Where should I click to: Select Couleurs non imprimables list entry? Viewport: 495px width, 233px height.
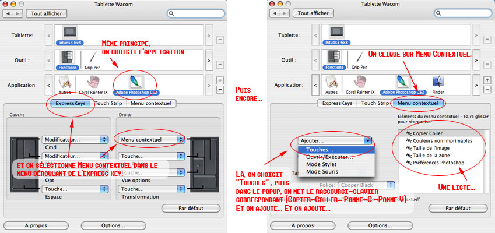(440, 140)
